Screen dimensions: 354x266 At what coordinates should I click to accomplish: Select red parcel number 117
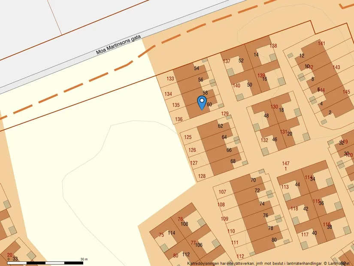[x=305, y=235]
